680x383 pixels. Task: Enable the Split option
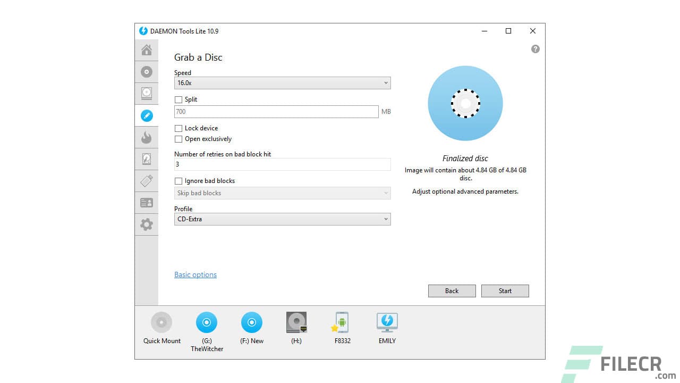point(178,99)
